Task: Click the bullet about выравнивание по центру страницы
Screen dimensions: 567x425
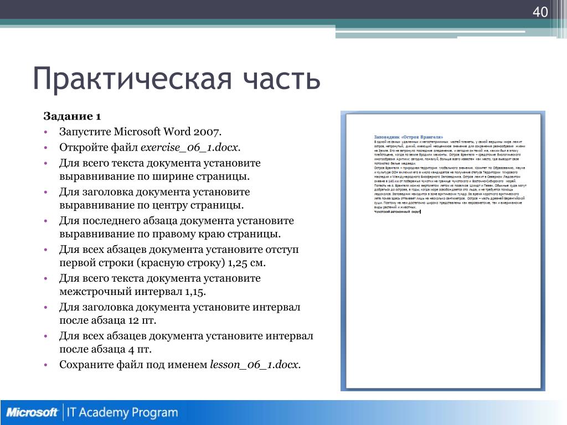Action: (155, 199)
